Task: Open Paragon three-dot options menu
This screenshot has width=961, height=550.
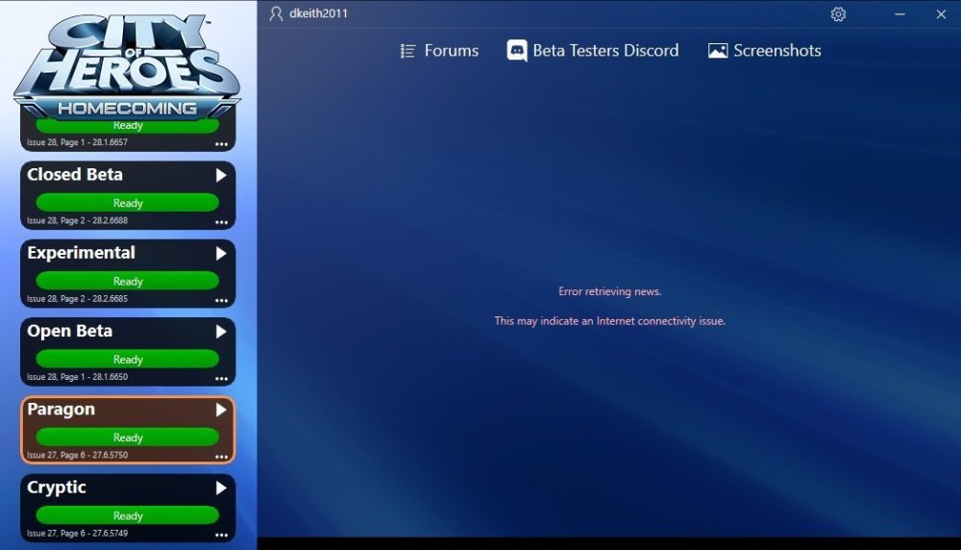Action: [222, 457]
